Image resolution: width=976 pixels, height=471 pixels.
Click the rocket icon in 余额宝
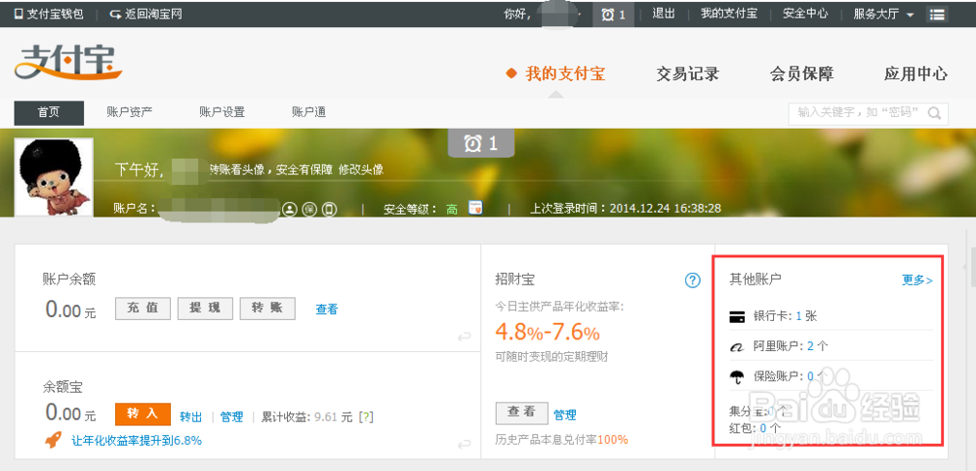[54, 440]
